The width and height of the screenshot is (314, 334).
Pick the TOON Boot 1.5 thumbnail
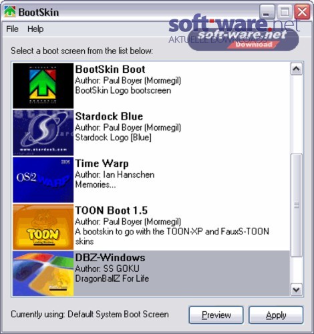(x=43, y=226)
